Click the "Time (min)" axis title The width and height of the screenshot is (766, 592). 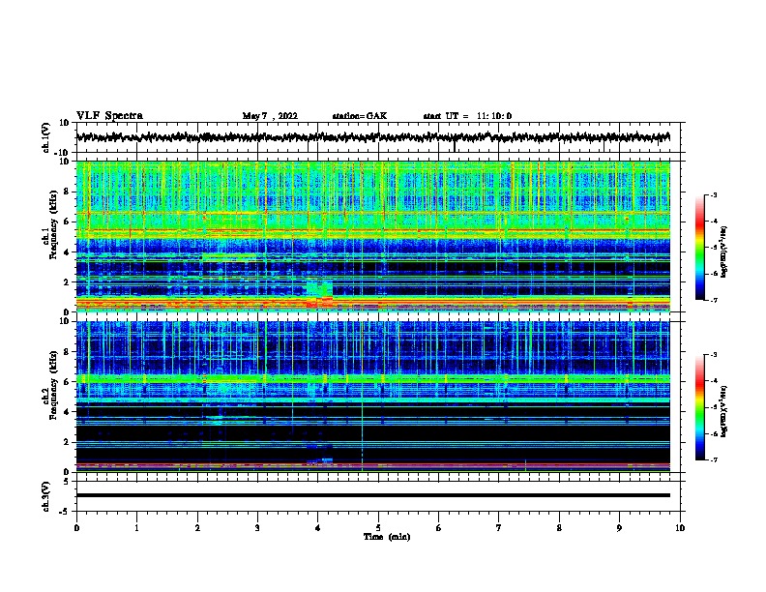387,537
